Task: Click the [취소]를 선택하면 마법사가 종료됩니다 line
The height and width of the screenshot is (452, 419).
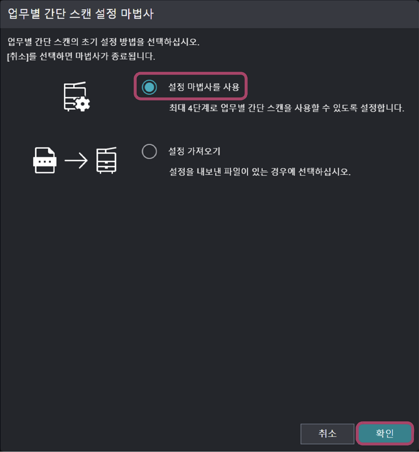Action: coord(81,56)
